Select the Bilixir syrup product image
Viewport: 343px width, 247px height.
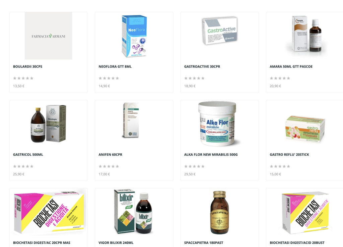[133, 212]
